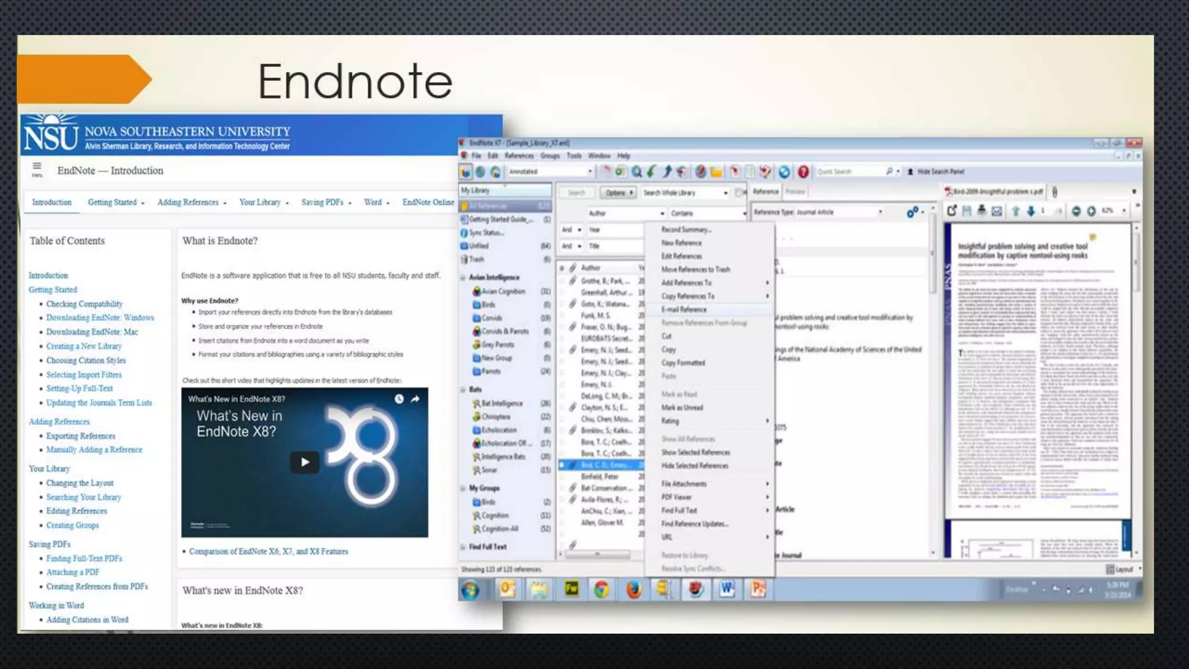Click the PDF zoom-in plus icon

[x=1091, y=211]
